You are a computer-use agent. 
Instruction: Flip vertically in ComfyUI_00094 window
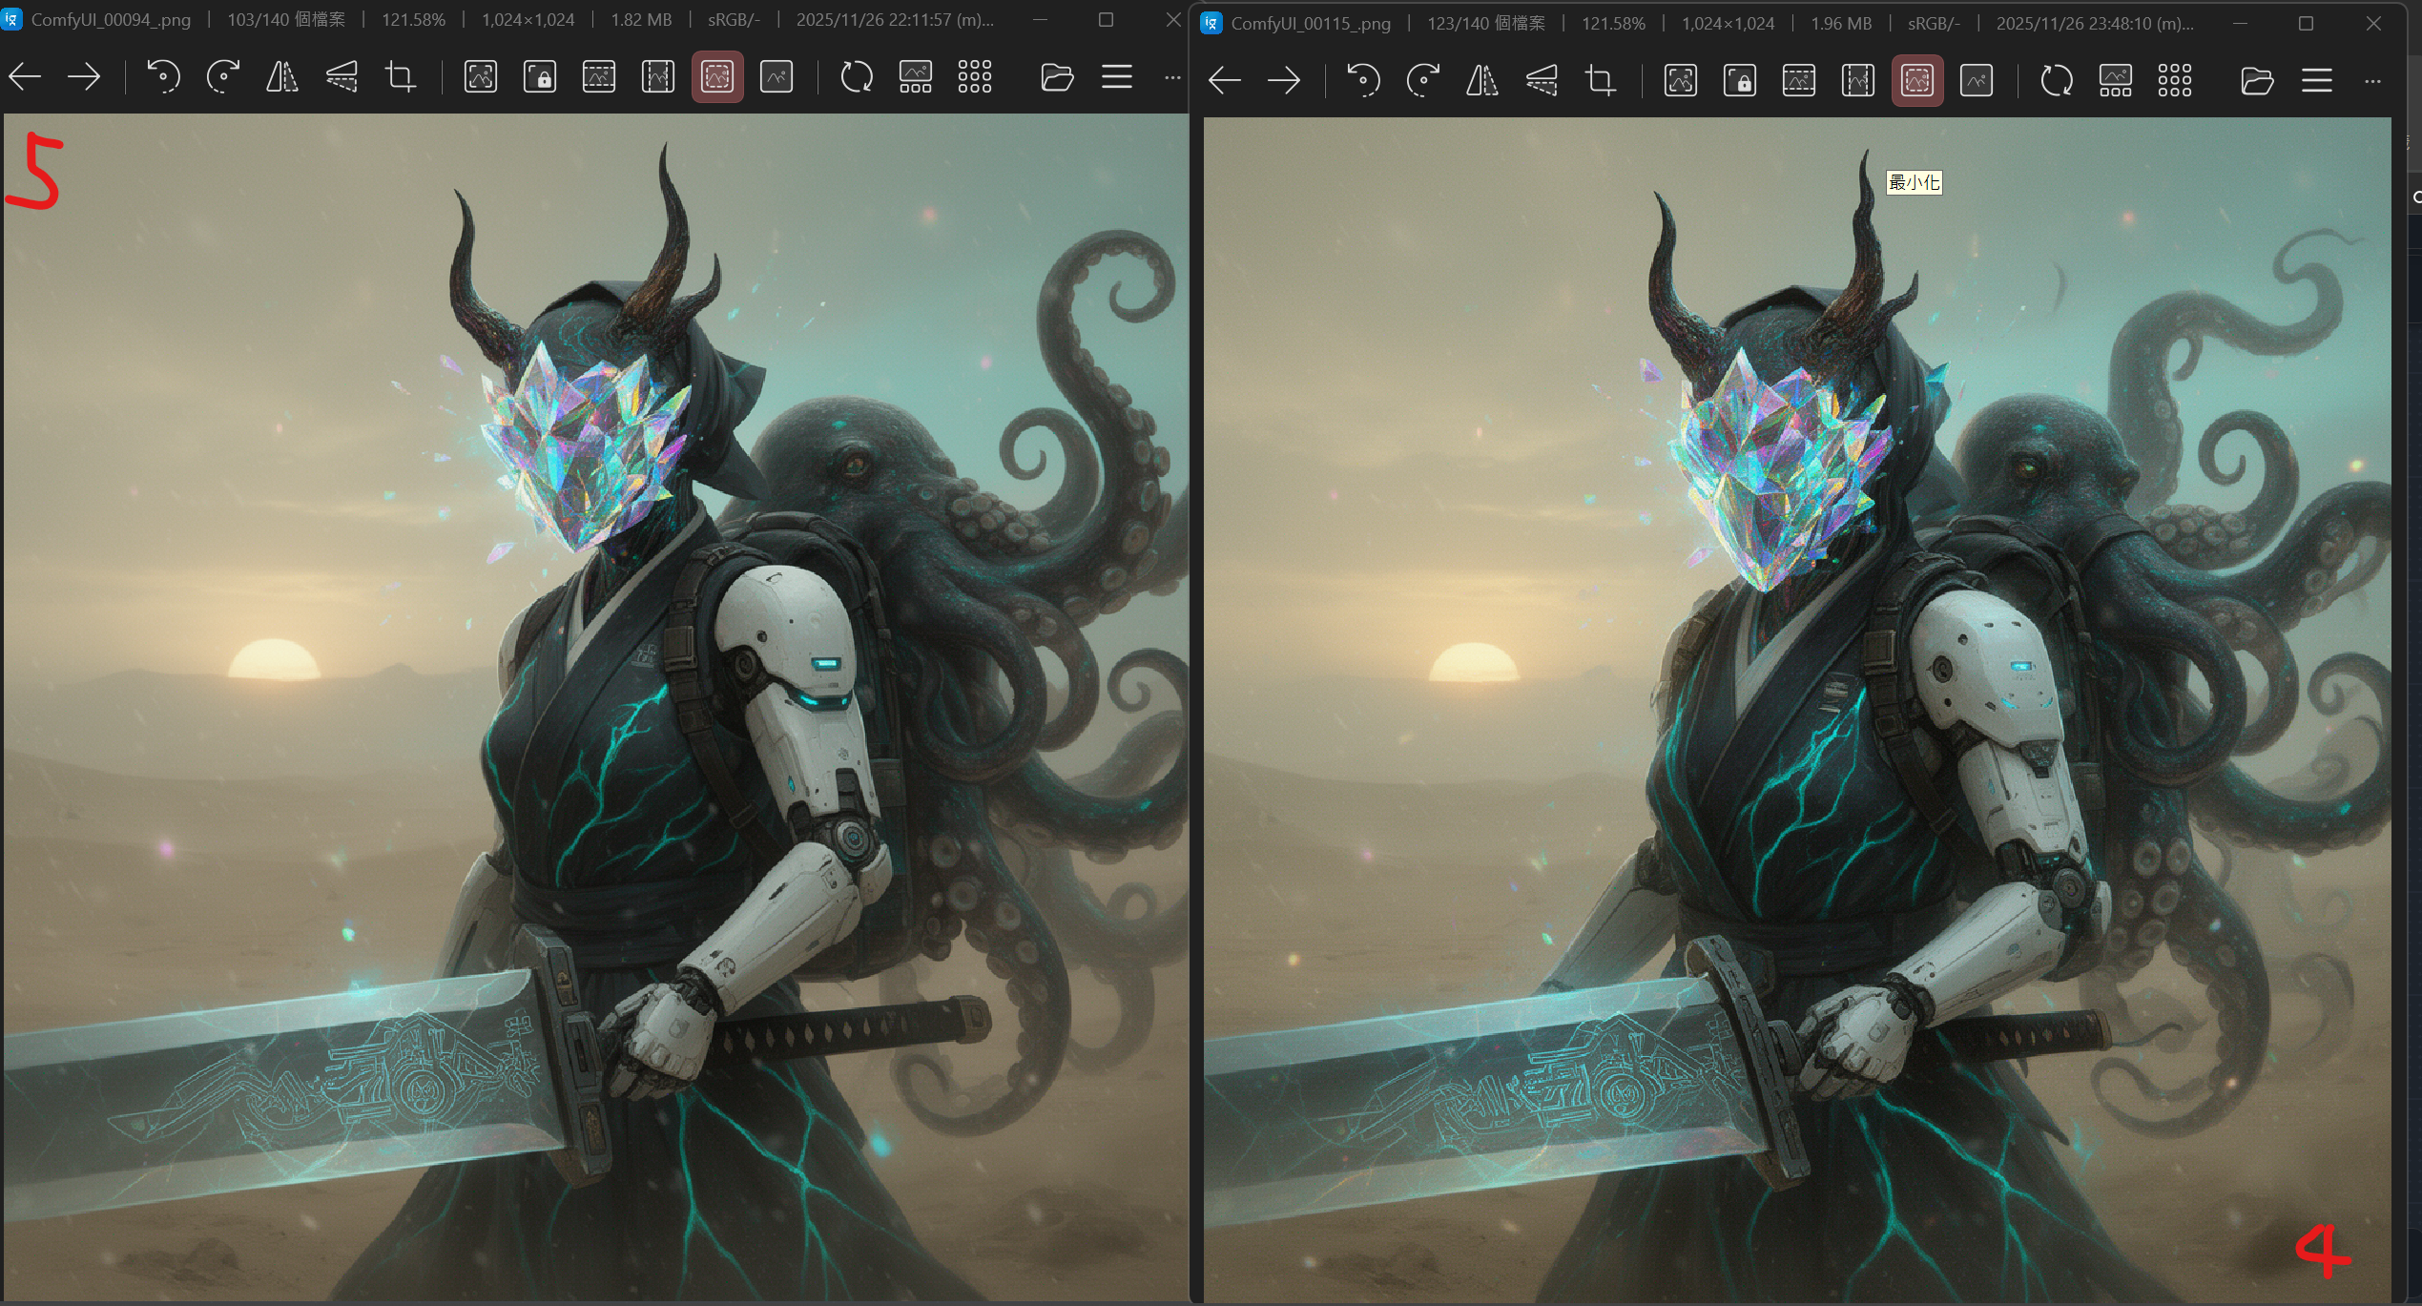click(x=342, y=77)
